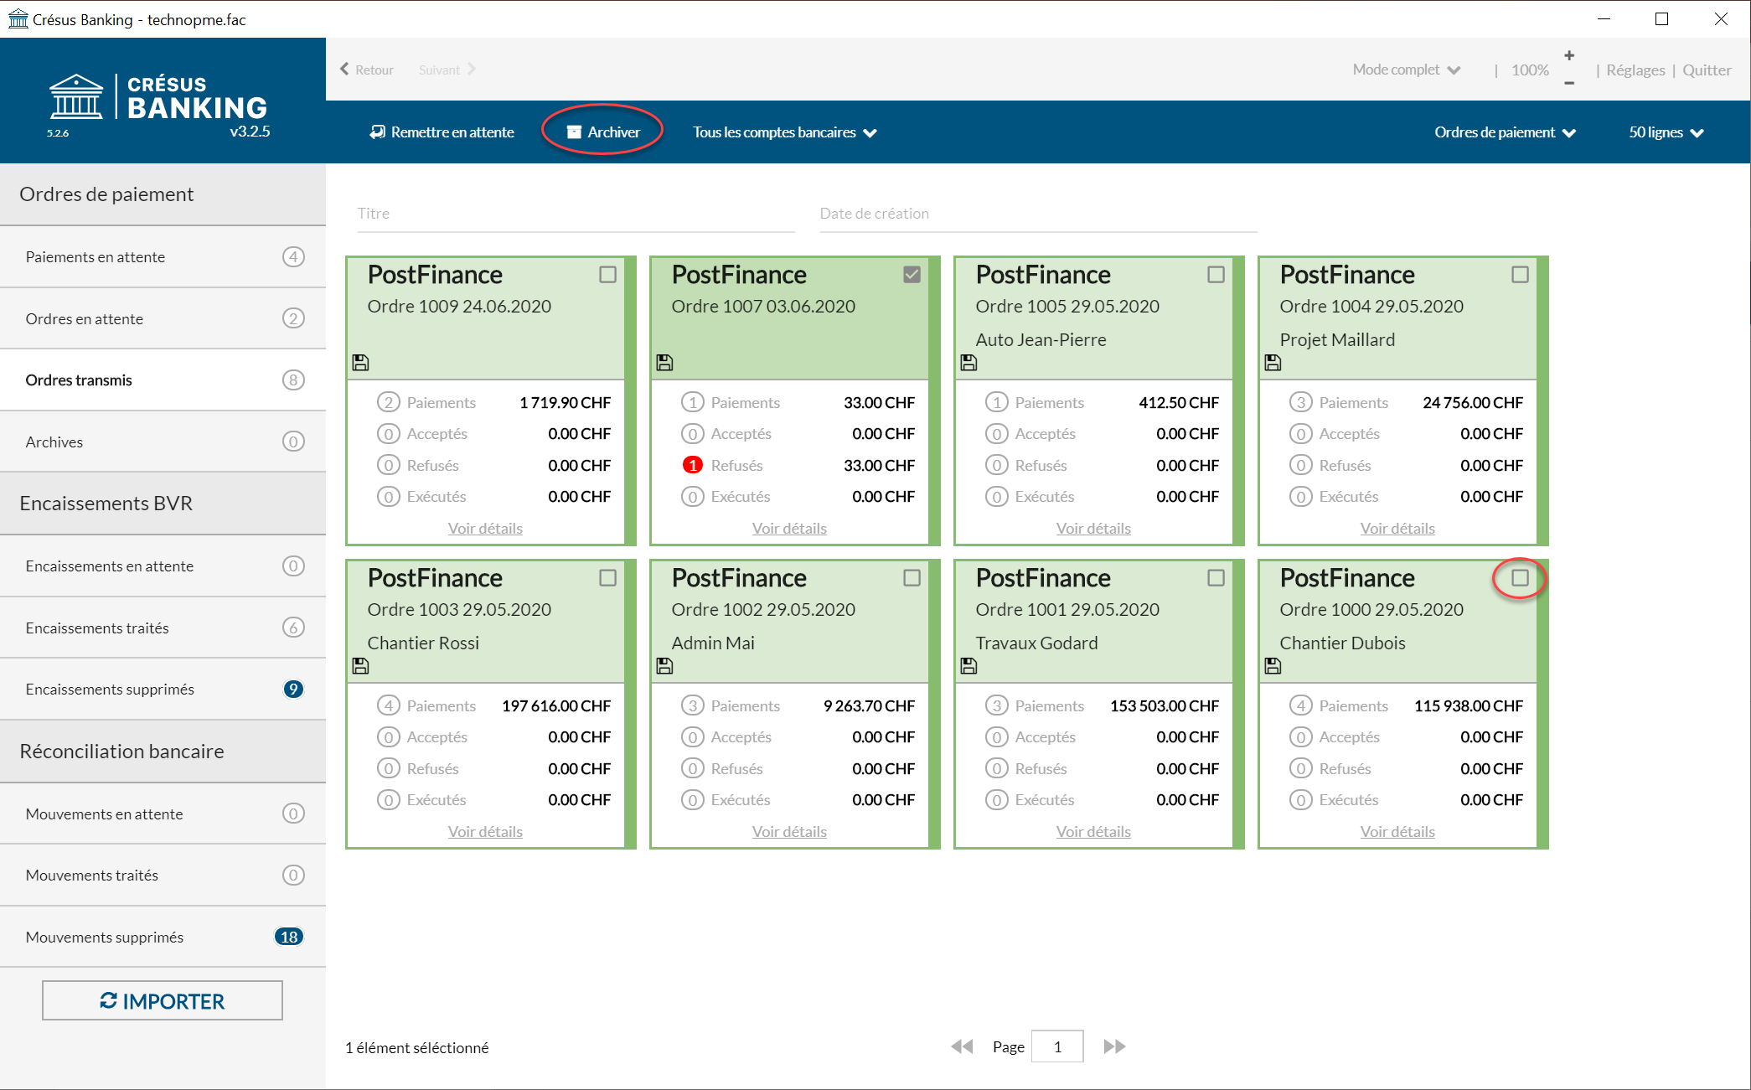This screenshot has width=1751, height=1090.
Task: Open the Mode complet dropdown
Action: 1407,70
